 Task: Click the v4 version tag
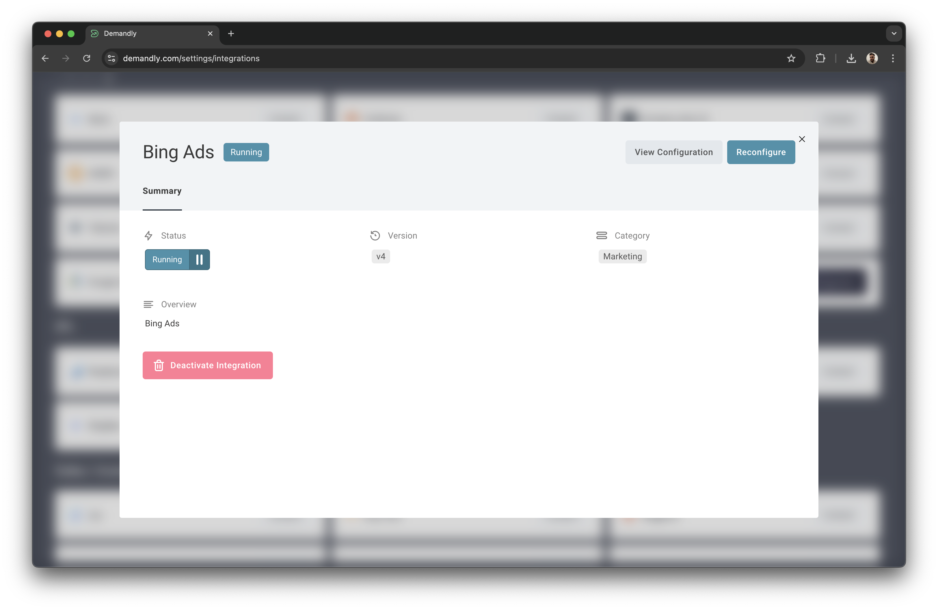point(380,256)
